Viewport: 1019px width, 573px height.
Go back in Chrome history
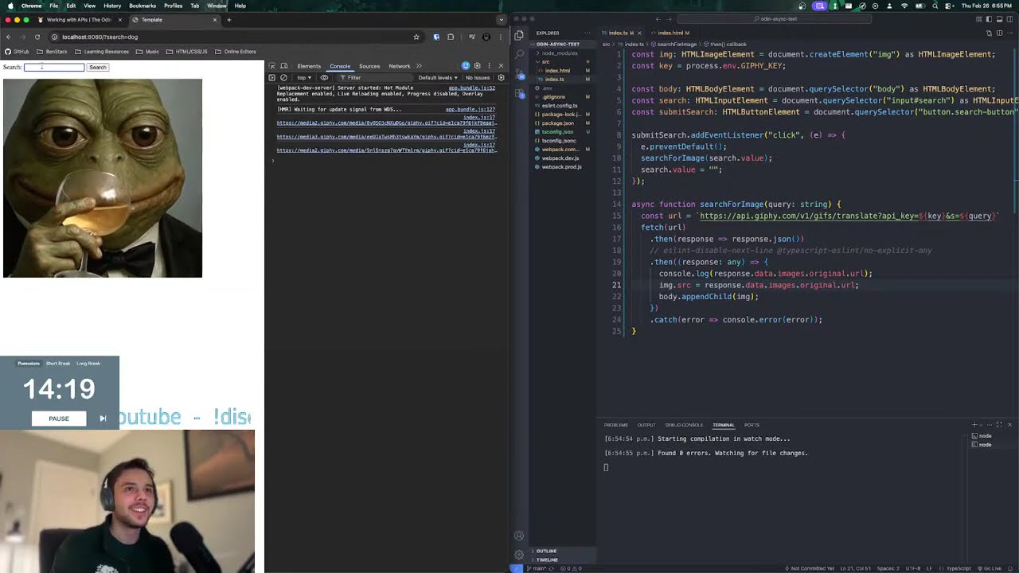point(8,37)
